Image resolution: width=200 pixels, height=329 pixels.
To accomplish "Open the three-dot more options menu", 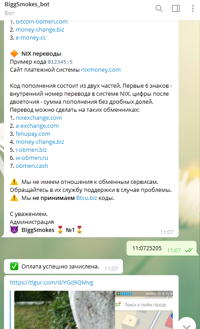I will point(193,8).
